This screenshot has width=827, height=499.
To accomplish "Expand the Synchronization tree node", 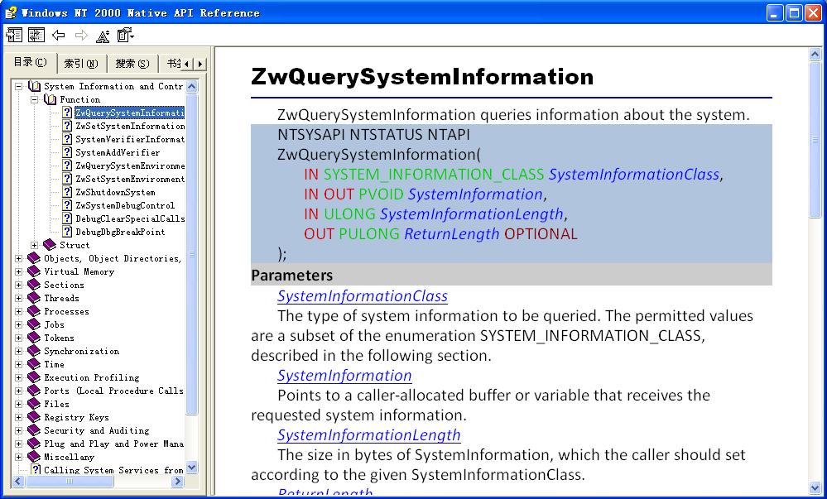I will (x=18, y=351).
